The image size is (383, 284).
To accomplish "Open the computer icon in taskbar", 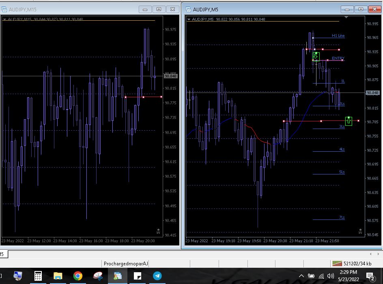I will (x=17, y=276).
